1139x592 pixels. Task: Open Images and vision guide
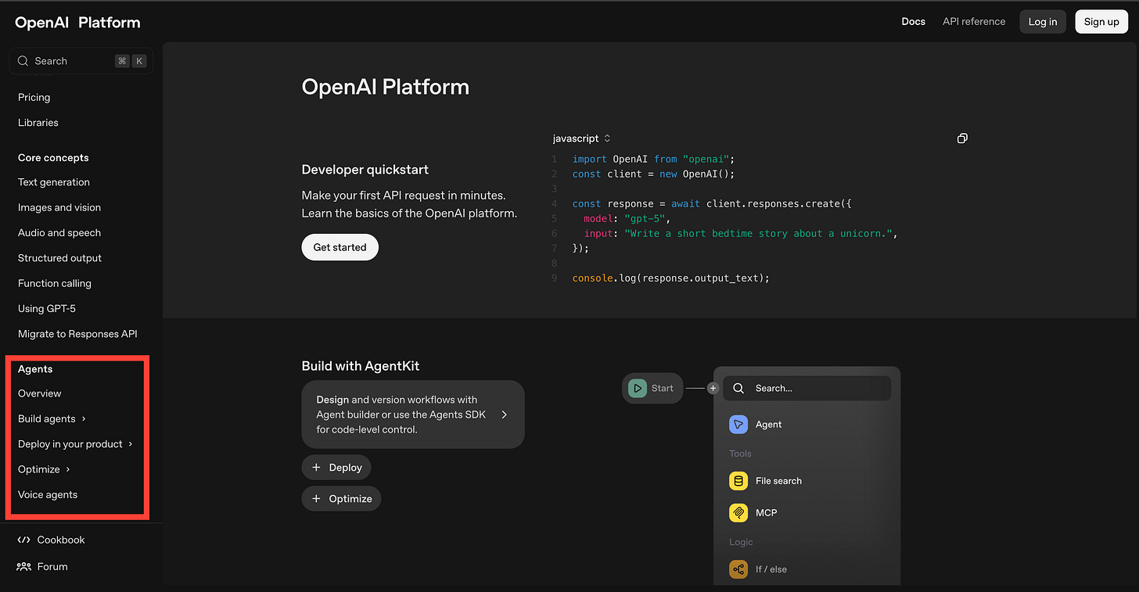(59, 207)
